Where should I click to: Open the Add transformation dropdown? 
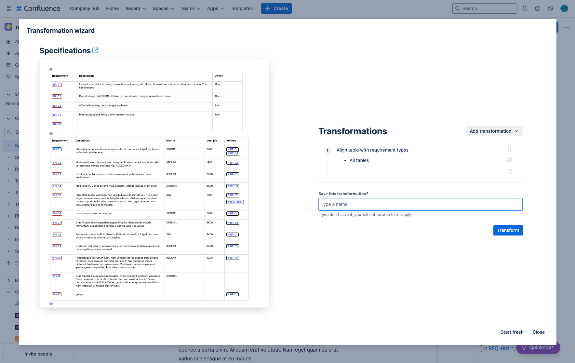tap(494, 131)
